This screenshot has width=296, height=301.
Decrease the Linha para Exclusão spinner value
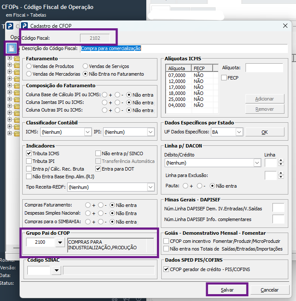(x=281, y=177)
